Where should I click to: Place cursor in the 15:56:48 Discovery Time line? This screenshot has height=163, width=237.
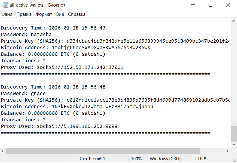coord(60,87)
